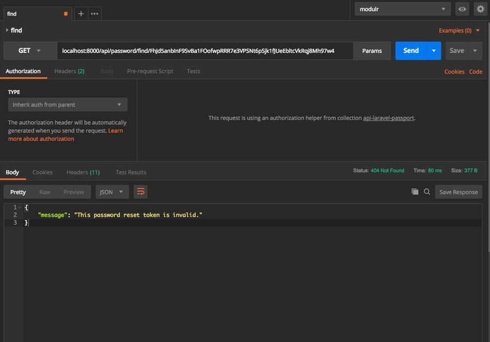Expand the JSON format dropdown

(x=112, y=192)
